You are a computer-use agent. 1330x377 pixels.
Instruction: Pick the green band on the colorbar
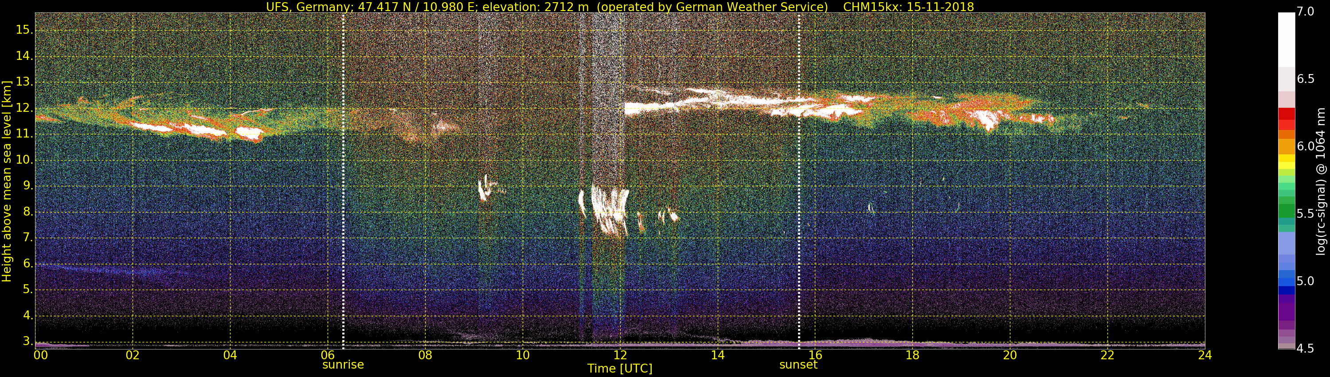click(x=1286, y=209)
